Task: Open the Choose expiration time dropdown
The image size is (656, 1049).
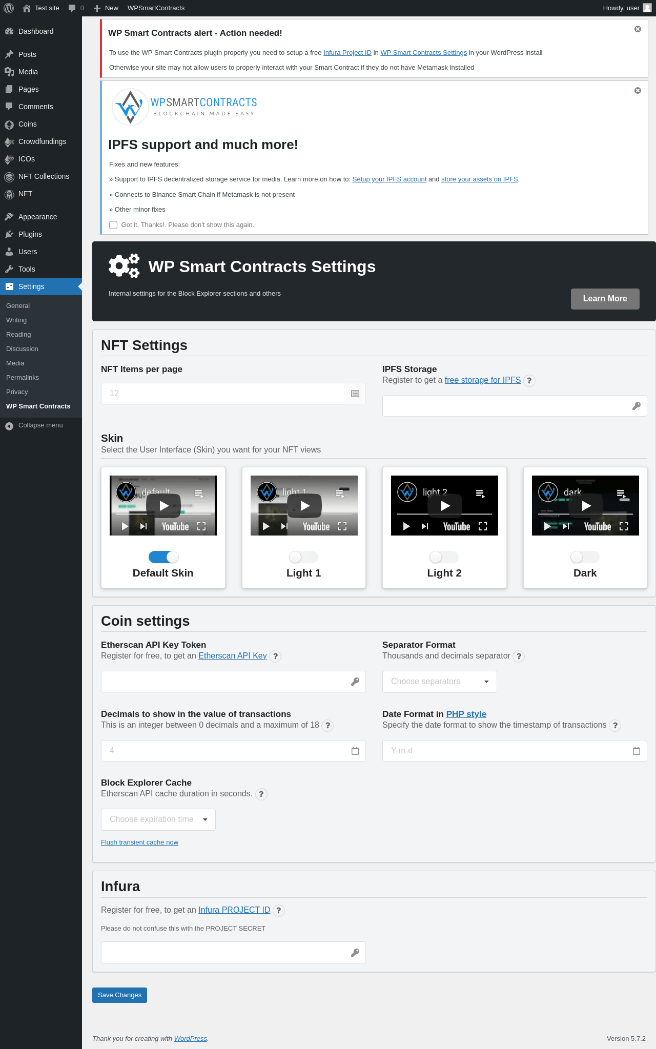Action: click(x=158, y=819)
